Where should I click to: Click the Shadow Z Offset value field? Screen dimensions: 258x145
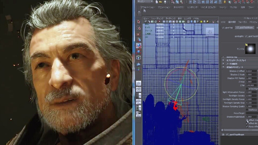251,71
